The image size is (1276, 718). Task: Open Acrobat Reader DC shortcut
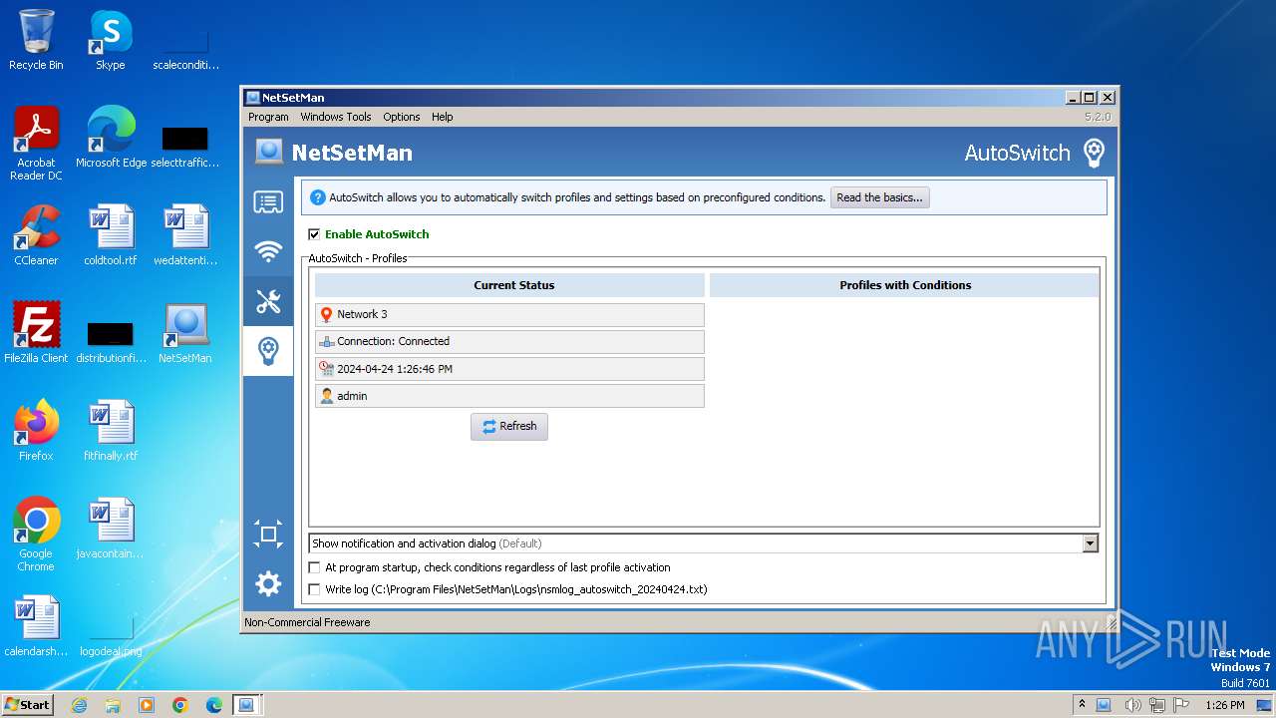[36, 144]
